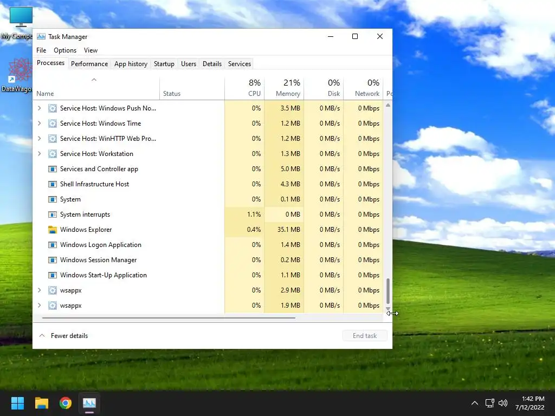Select the Shell Infrastructure Host row
The height and width of the screenshot is (416, 555).
(208, 184)
